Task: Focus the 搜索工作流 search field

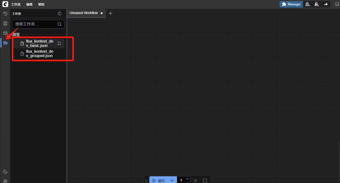Action: tap(38, 24)
